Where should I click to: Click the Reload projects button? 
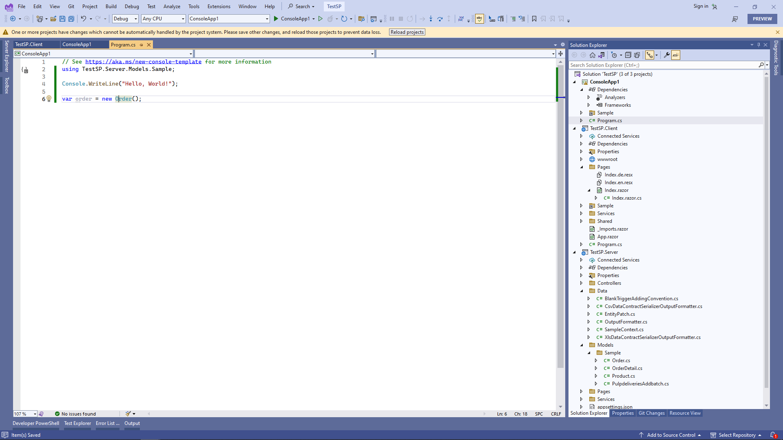(x=407, y=32)
